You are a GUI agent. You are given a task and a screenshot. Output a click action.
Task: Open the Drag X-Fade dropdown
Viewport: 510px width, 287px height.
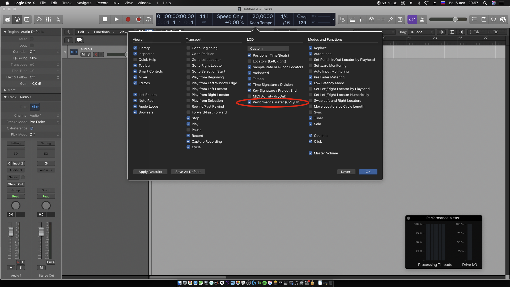[422, 32]
